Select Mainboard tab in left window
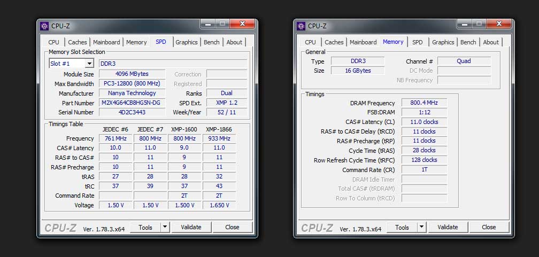539x257 pixels. coord(106,42)
